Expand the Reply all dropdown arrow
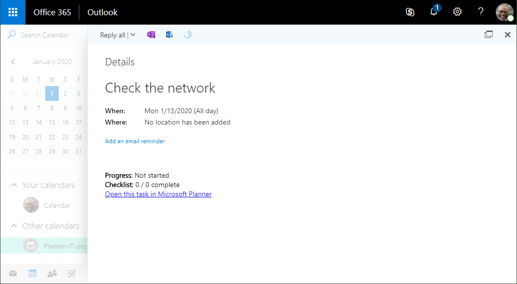This screenshot has height=284, width=517. [133, 34]
